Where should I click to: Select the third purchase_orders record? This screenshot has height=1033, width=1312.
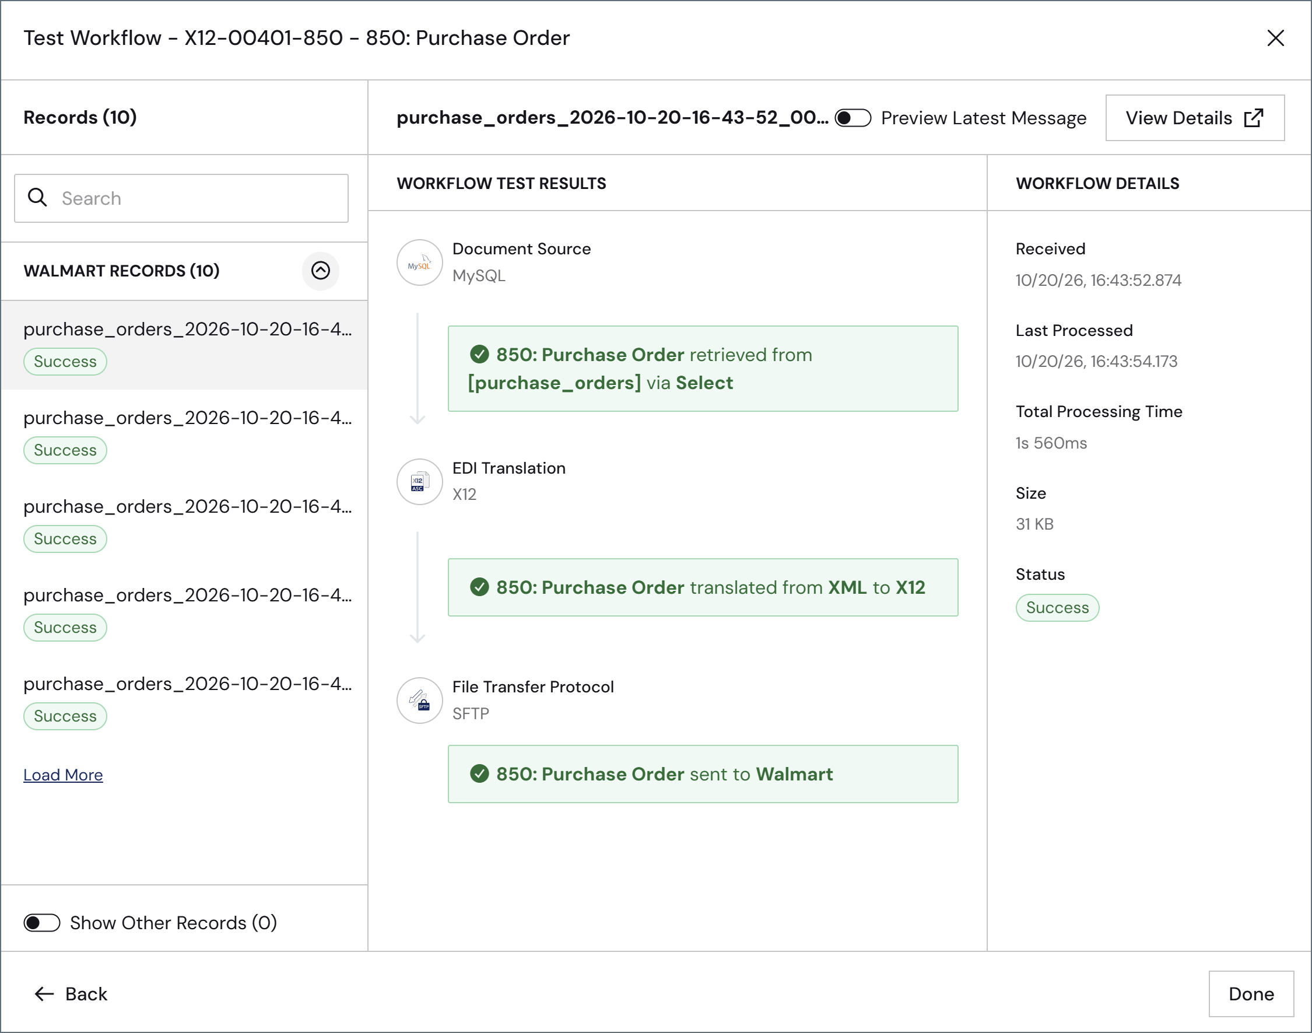click(184, 522)
